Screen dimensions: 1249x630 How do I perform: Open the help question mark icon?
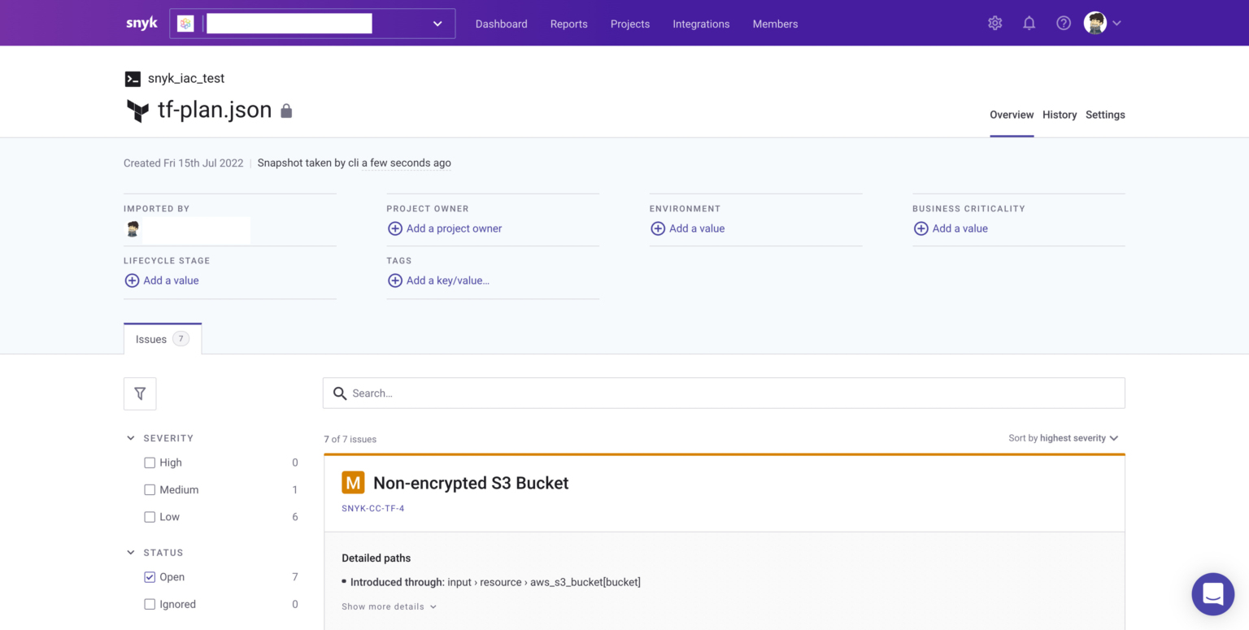click(1063, 23)
